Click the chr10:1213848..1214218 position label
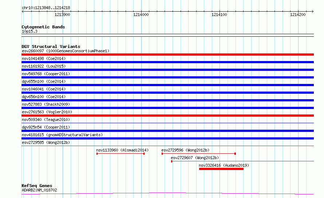This screenshot has width=324, height=198. point(46,8)
